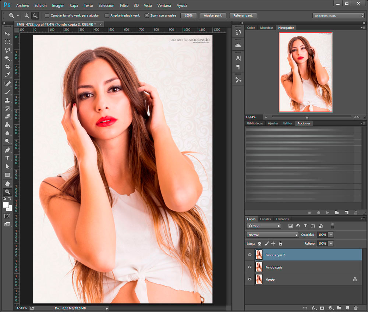Open the Filtro menu
The height and width of the screenshot is (312, 368).
coord(124,6)
